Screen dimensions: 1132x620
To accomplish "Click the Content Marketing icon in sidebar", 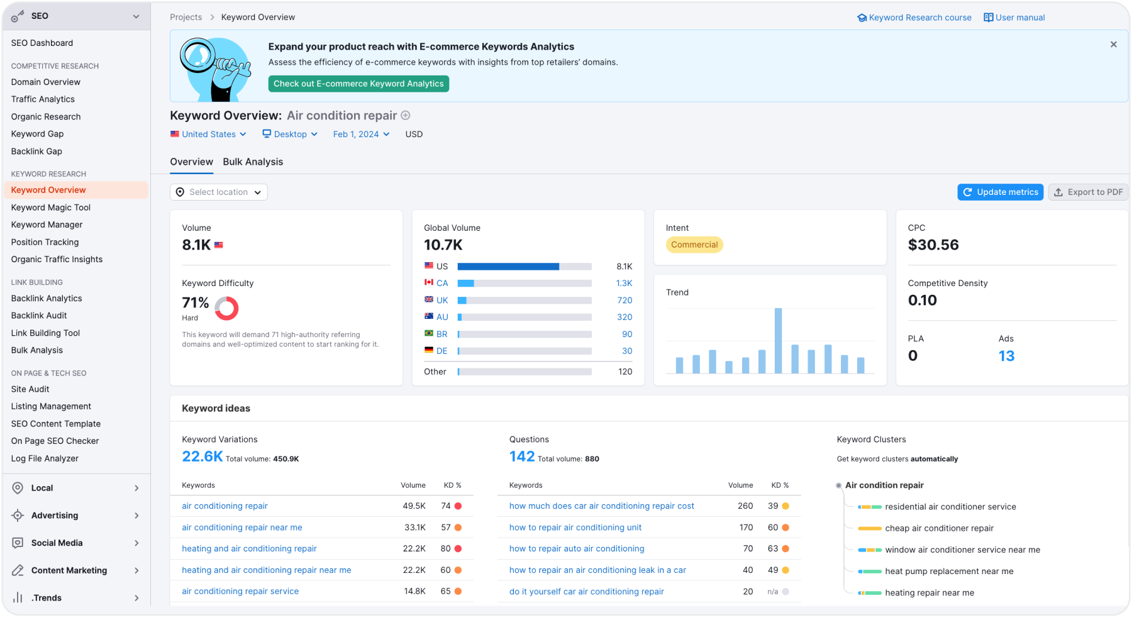I will pos(18,570).
